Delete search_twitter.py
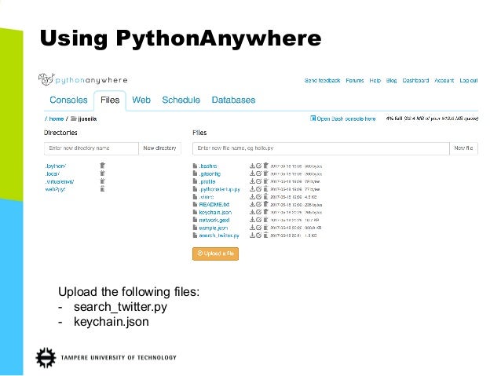This screenshot has width=501, height=376. [265, 235]
